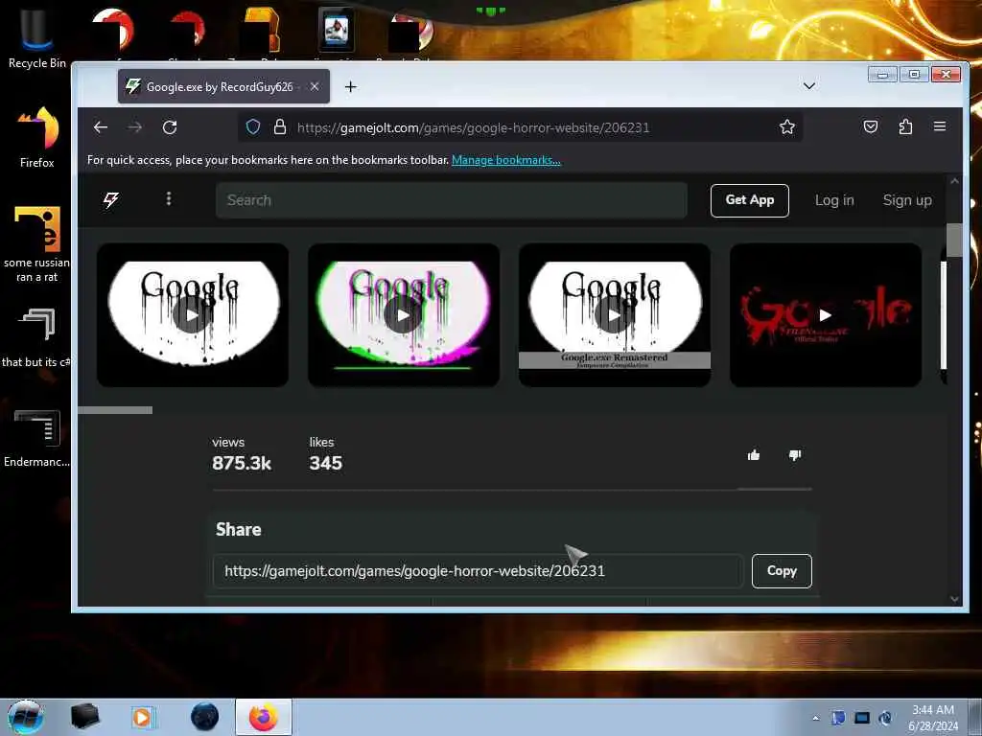The width and height of the screenshot is (982, 736).
Task: Click the Firefox forward arrow
Action: coord(134,127)
